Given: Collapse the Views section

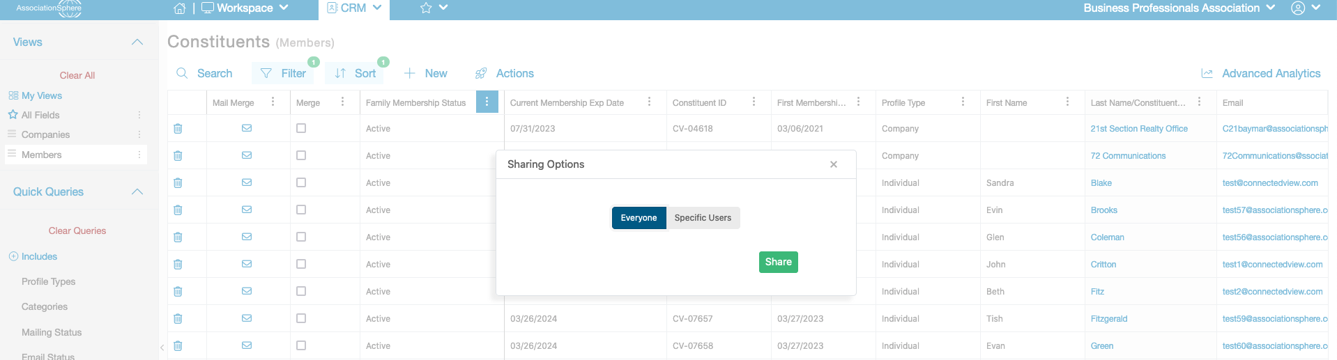Looking at the screenshot, I should [137, 42].
